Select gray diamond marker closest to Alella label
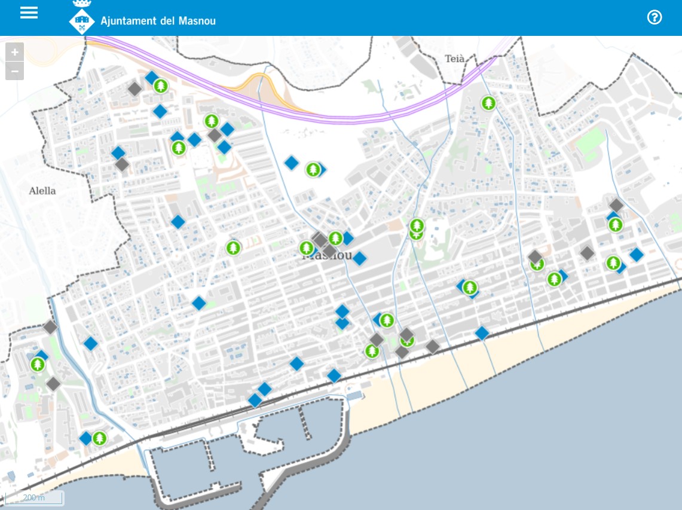The height and width of the screenshot is (510, 682). click(x=122, y=164)
